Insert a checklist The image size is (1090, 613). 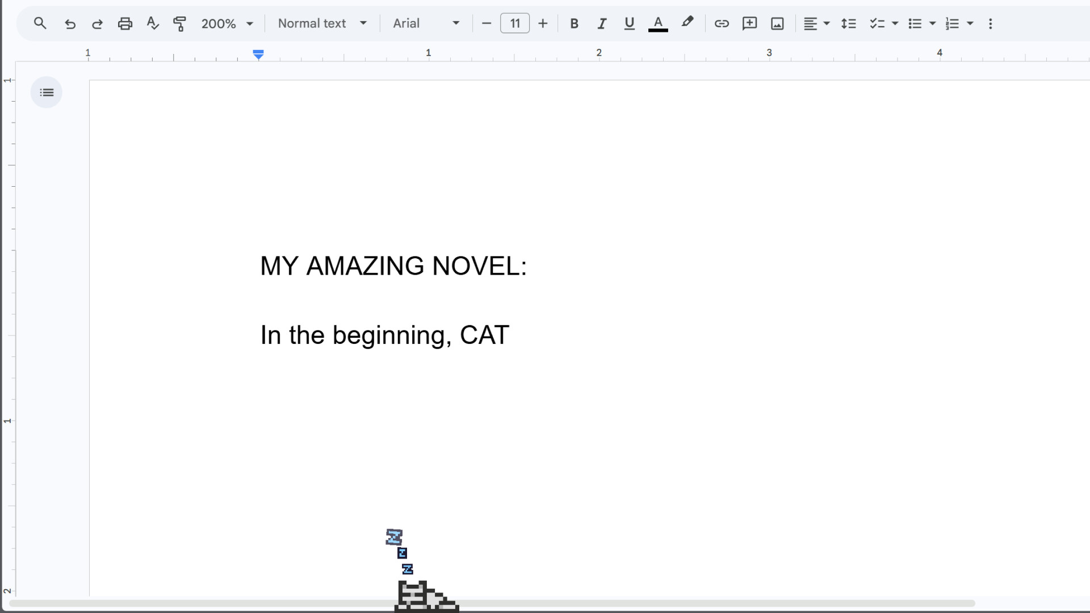877,23
